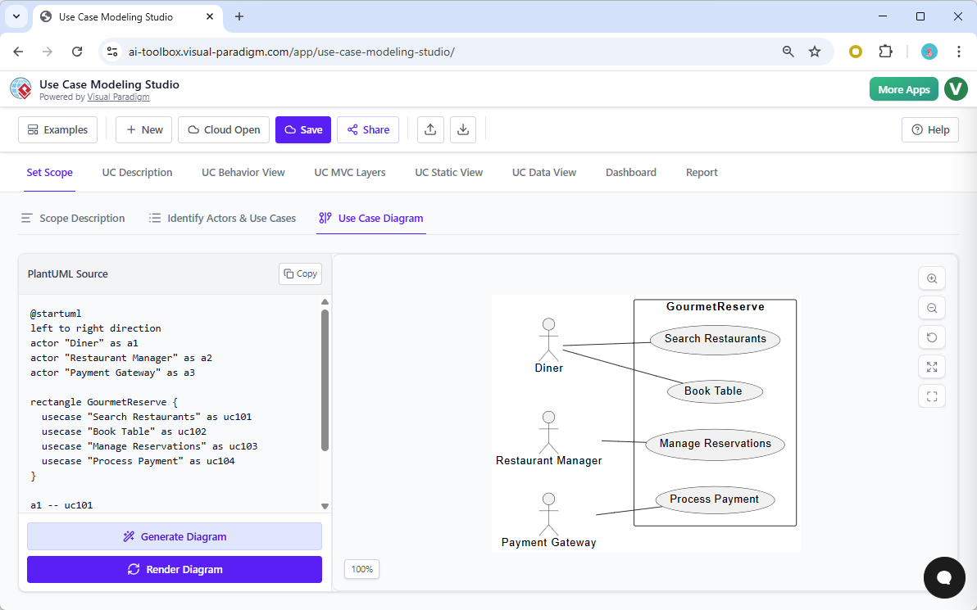Screen dimensions: 977x610
Task: Zoom in on the diagram canvas
Action: coord(932,278)
